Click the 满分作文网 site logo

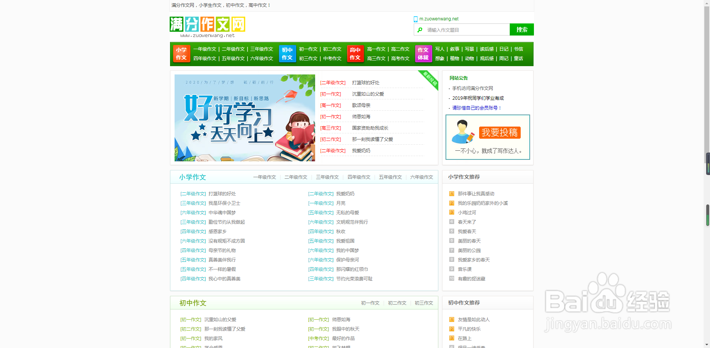(x=207, y=24)
